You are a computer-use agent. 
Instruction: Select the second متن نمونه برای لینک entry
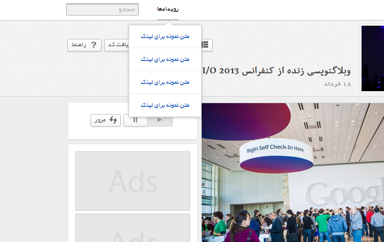165,59
